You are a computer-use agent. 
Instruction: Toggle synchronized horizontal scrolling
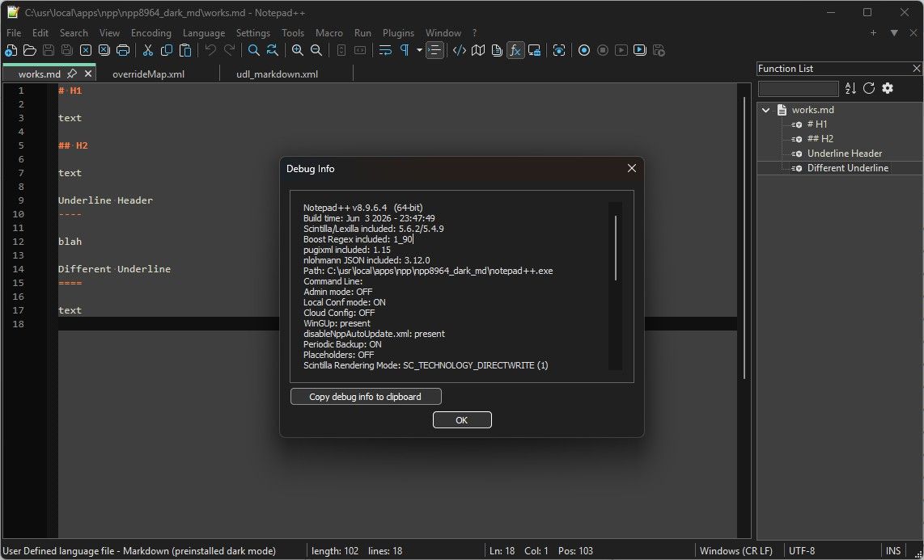tap(360, 51)
